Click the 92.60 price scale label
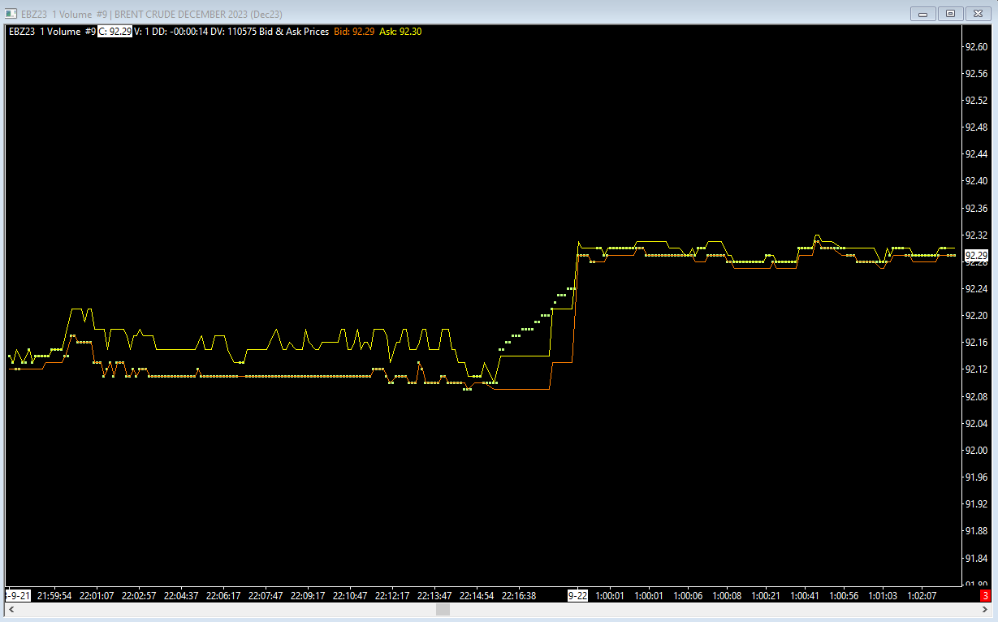The width and height of the screenshot is (998, 622). click(975, 47)
